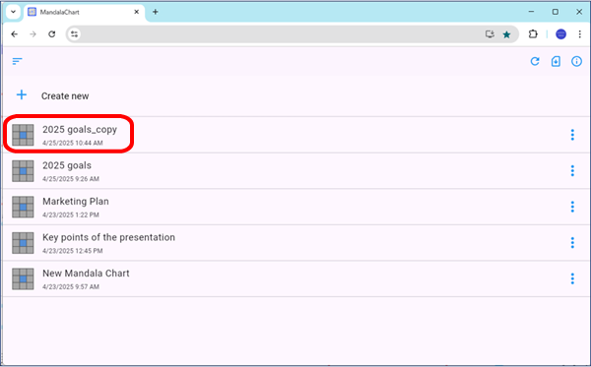This screenshot has width=591, height=367.
Task: Open more options for 2025 goals
Action: pyautogui.click(x=572, y=171)
